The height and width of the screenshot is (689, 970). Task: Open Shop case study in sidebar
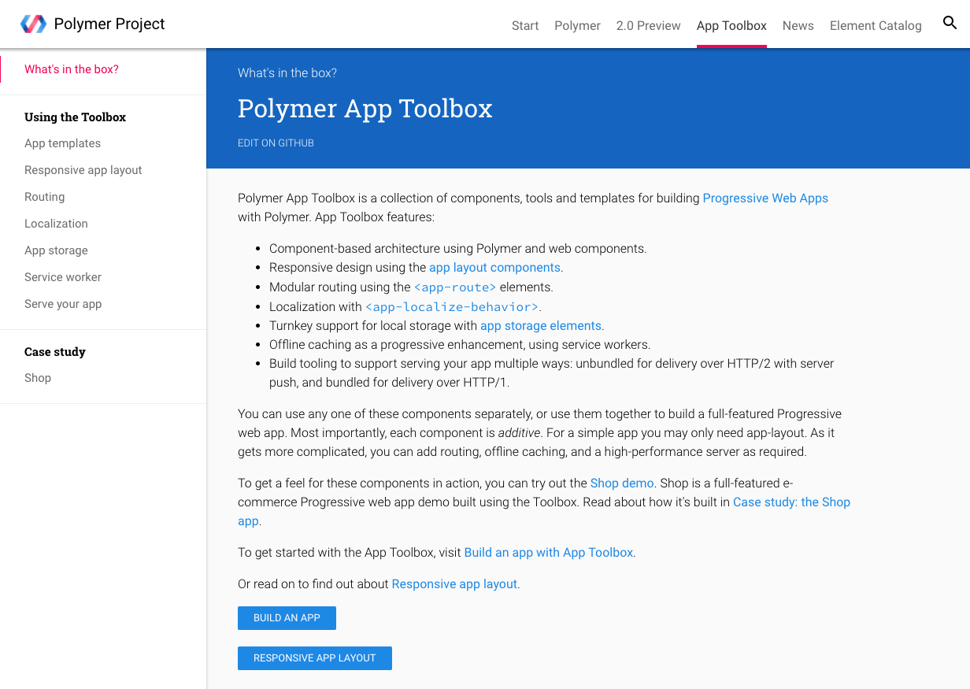point(38,378)
